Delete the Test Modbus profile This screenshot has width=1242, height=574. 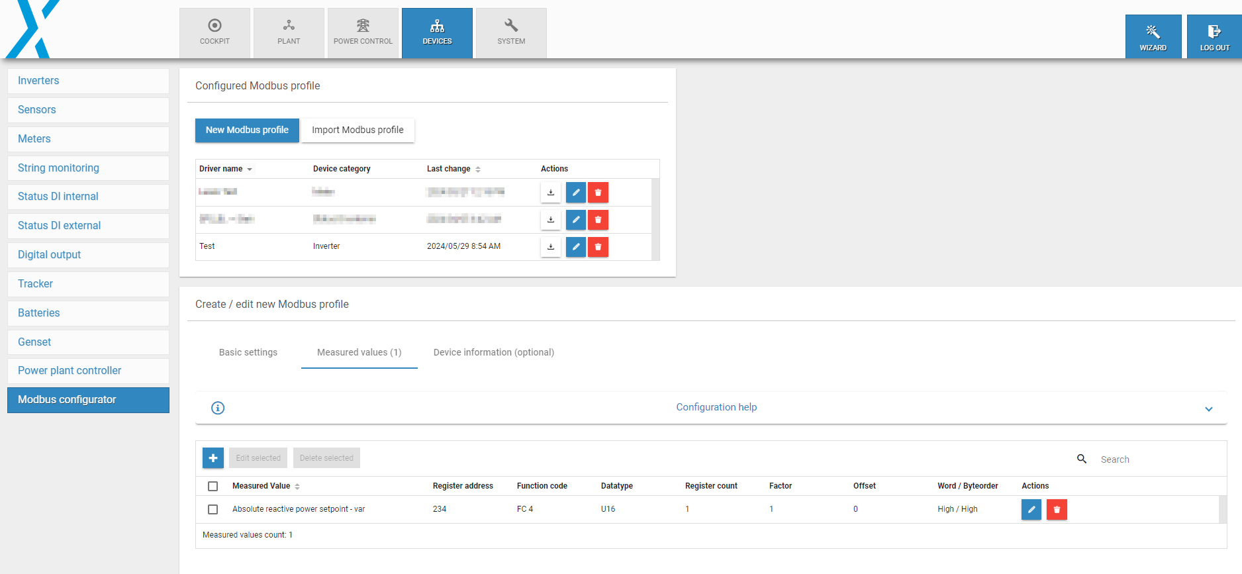point(598,247)
